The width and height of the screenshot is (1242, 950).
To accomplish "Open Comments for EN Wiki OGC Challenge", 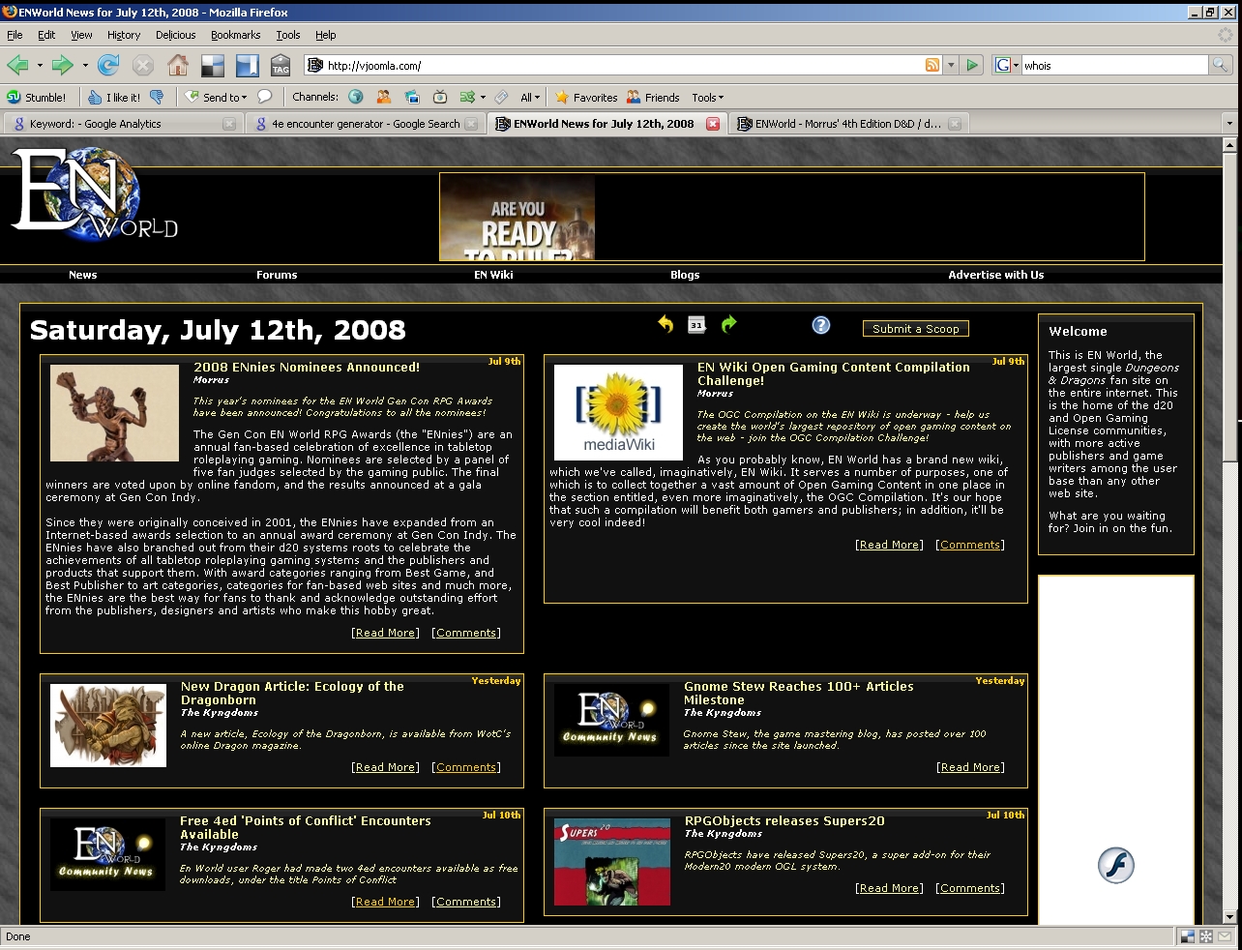I will point(970,545).
